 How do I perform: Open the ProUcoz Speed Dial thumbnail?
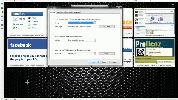coord(155,53)
